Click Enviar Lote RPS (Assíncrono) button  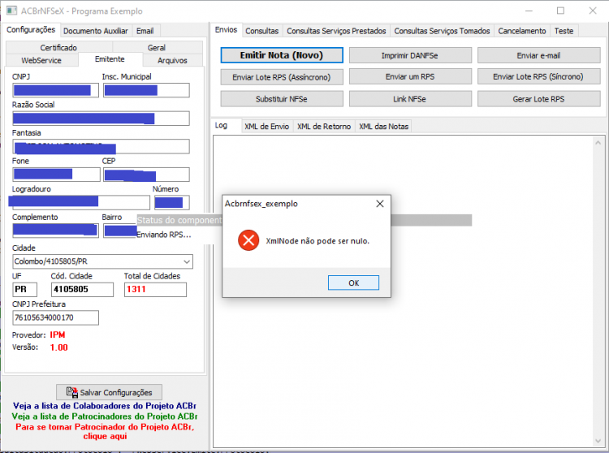[282, 77]
